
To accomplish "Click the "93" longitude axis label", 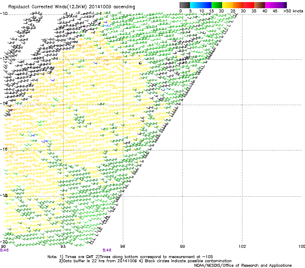I will (x=63, y=247).
